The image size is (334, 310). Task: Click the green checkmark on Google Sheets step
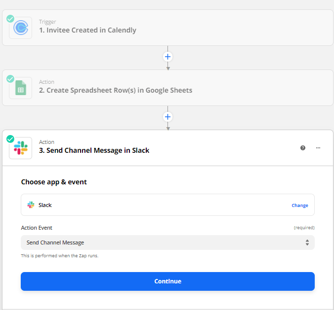pos(10,79)
